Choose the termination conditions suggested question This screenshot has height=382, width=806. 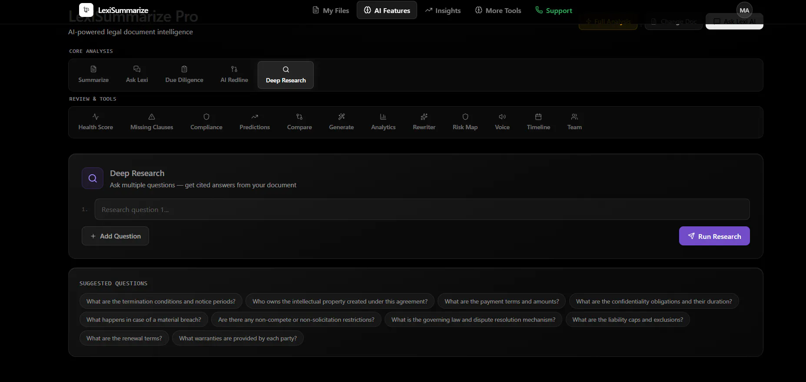[x=161, y=301]
